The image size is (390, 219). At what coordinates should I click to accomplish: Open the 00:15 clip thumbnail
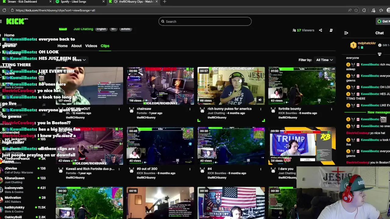coord(160,203)
